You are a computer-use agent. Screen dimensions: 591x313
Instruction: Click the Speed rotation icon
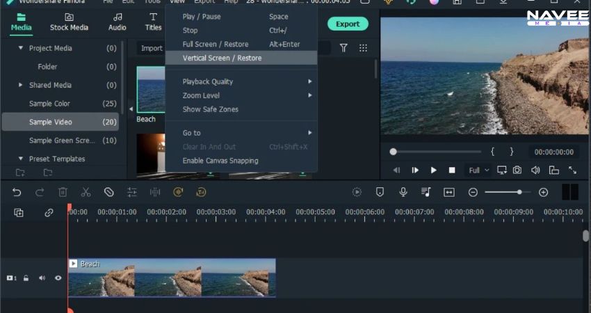pyautogui.click(x=178, y=193)
